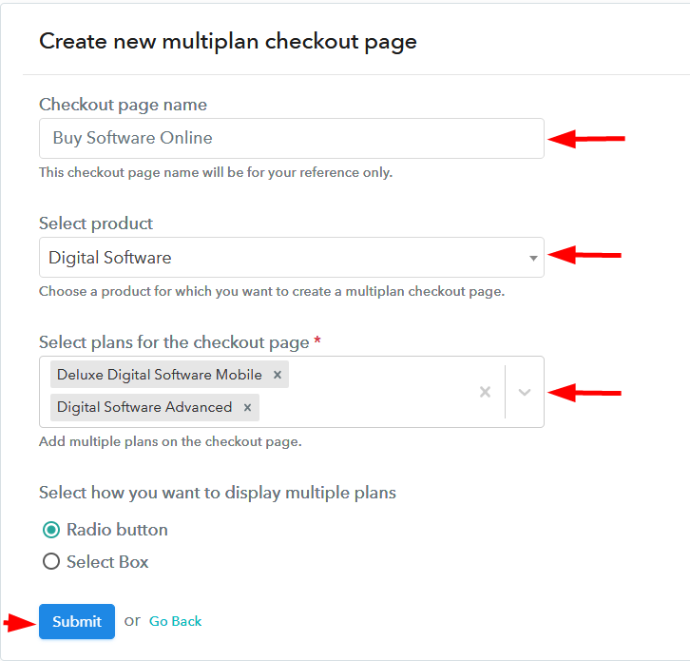Click the Deluxe Digital Software Mobile tag text
Viewport: 690px width, 661px height.
(159, 375)
